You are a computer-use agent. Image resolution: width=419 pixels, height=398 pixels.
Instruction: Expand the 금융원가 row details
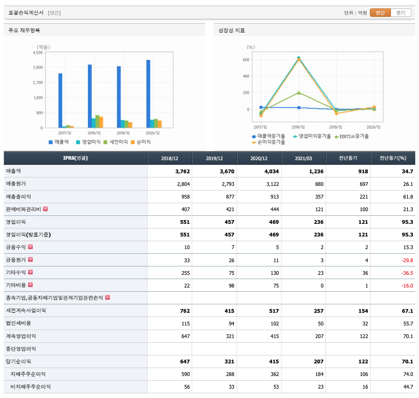tap(30, 259)
